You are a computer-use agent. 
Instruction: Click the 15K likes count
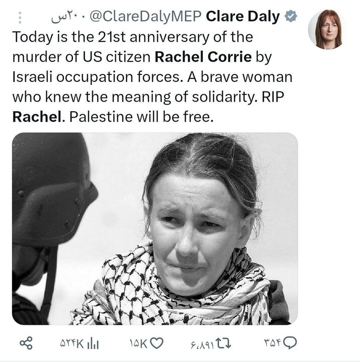[138, 343]
